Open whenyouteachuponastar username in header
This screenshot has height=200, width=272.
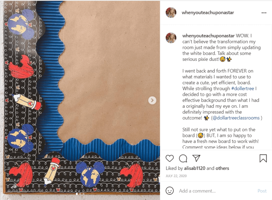[208, 13]
